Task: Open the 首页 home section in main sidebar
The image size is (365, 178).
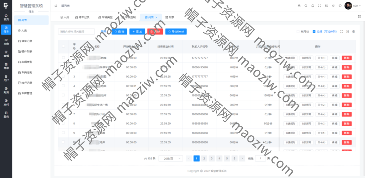Action: tap(6, 17)
